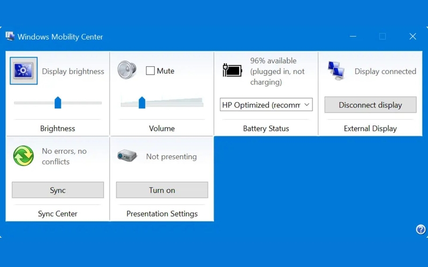The width and height of the screenshot is (428, 267).
Task: Turn on presentation settings
Action: point(162,190)
